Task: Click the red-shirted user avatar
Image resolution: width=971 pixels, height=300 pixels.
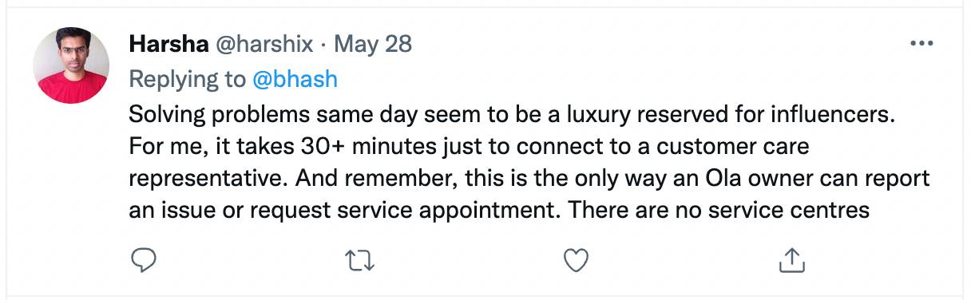Action: 70,65
